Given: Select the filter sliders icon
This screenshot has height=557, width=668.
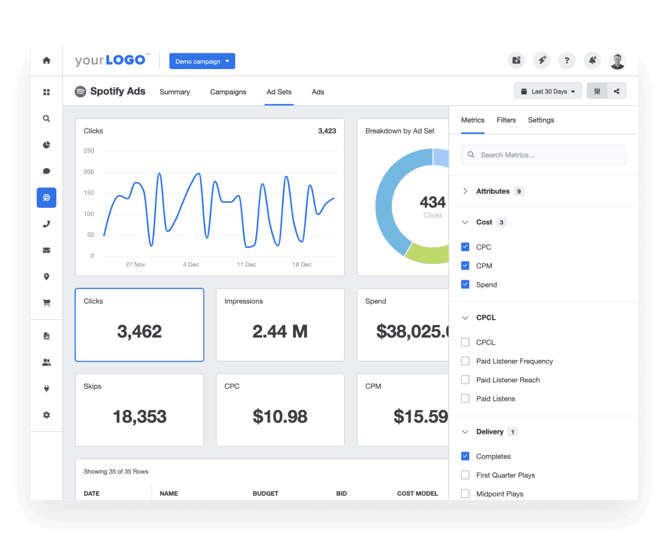Looking at the screenshot, I should point(597,90).
